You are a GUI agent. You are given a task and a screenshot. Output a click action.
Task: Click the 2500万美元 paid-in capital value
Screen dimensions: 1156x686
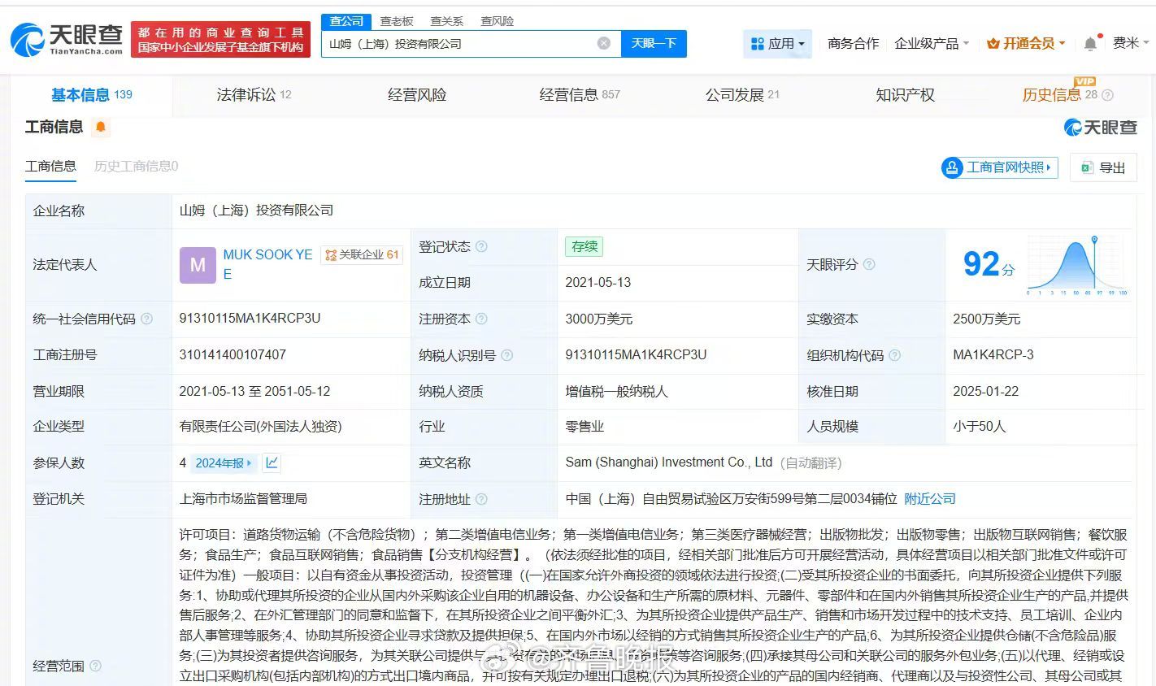(987, 319)
